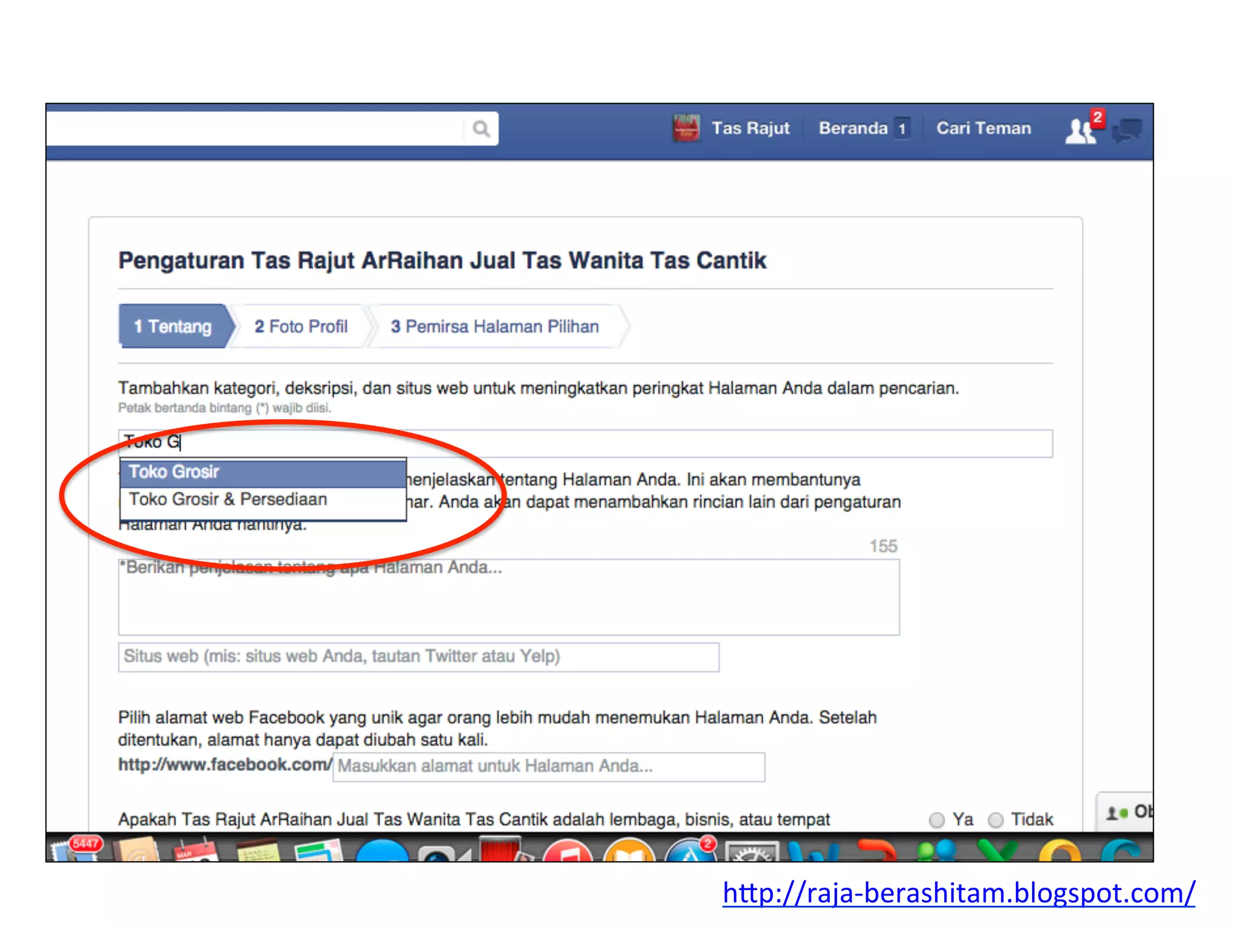
Task: Open the raja-berashitam.blogspot.com link
Action: pos(959,892)
